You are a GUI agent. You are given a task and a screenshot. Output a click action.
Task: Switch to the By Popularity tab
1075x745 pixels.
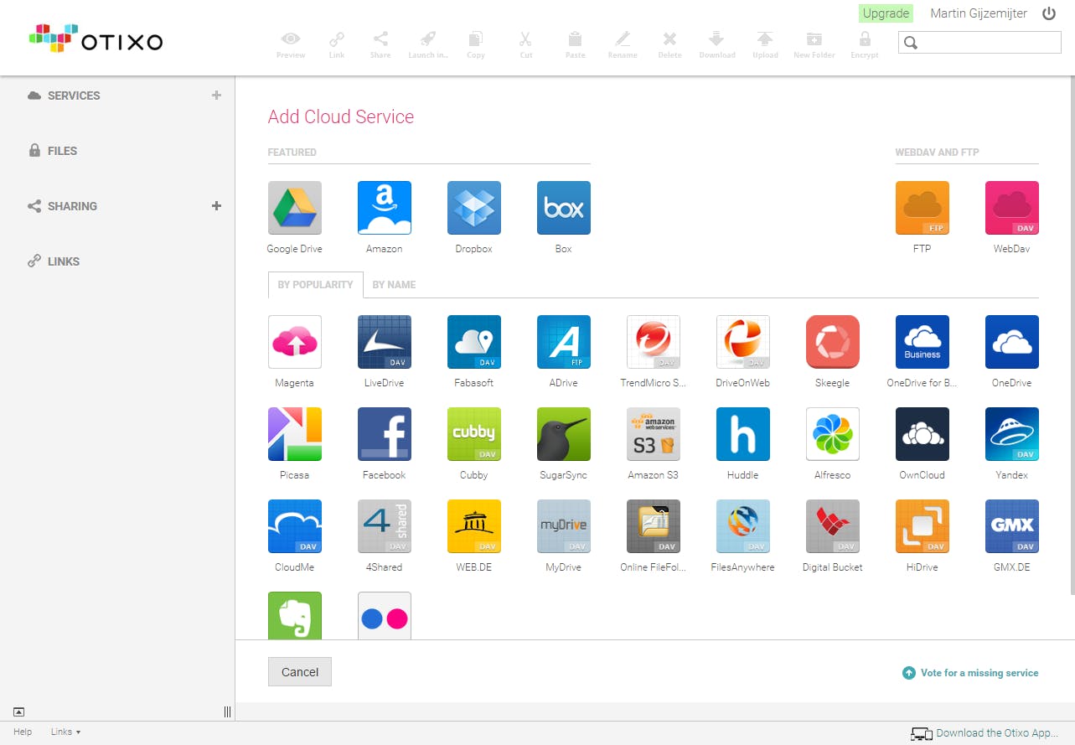pyautogui.click(x=315, y=285)
